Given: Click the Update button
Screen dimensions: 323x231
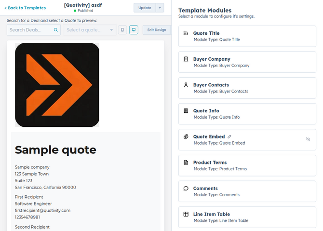Looking at the screenshot, I should tap(145, 8).
